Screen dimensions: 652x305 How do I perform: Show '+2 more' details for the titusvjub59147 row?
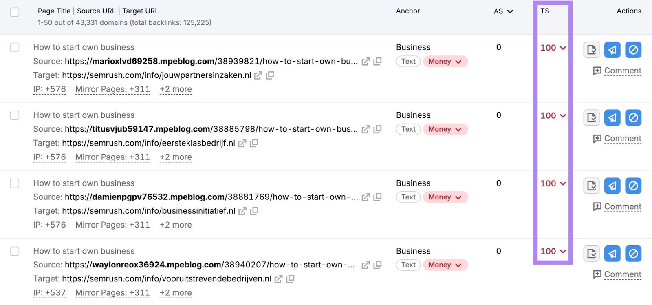(176, 157)
